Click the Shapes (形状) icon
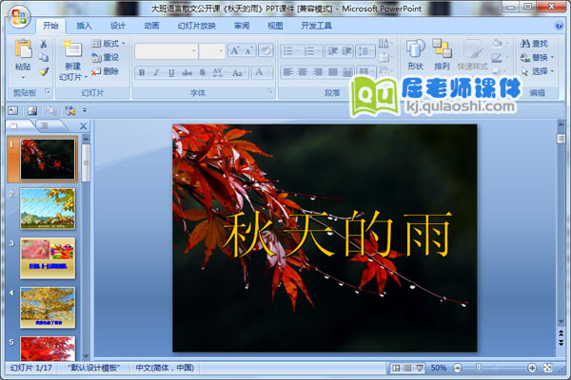Image resolution: width=571 pixels, height=380 pixels. tap(416, 48)
